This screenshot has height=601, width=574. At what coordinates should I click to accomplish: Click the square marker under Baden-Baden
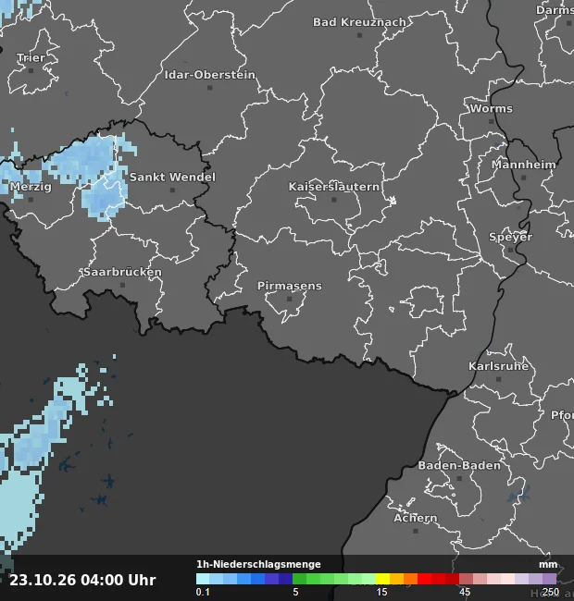[x=459, y=479]
